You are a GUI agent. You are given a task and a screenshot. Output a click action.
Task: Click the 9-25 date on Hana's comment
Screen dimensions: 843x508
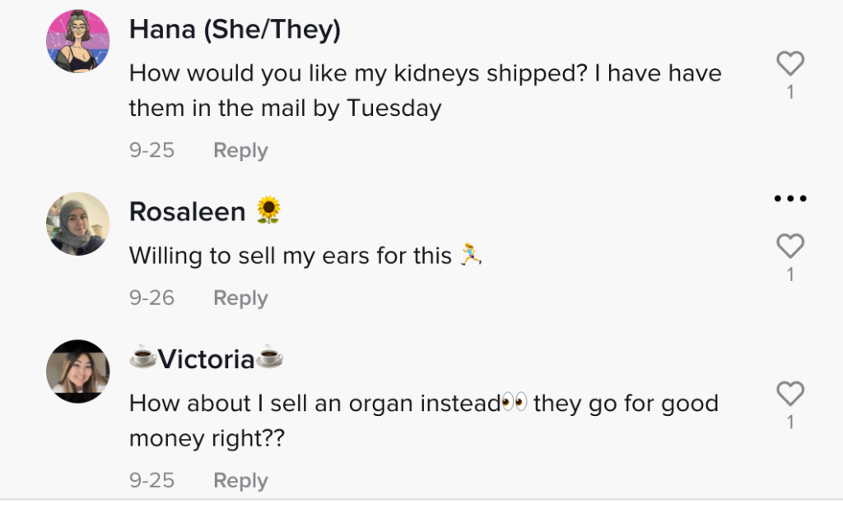(151, 150)
